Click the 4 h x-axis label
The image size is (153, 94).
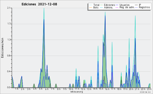click(35, 89)
